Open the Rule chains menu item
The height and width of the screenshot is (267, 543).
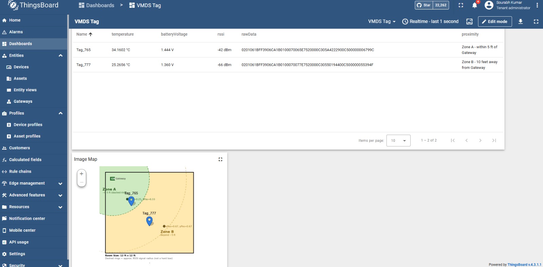34,172
